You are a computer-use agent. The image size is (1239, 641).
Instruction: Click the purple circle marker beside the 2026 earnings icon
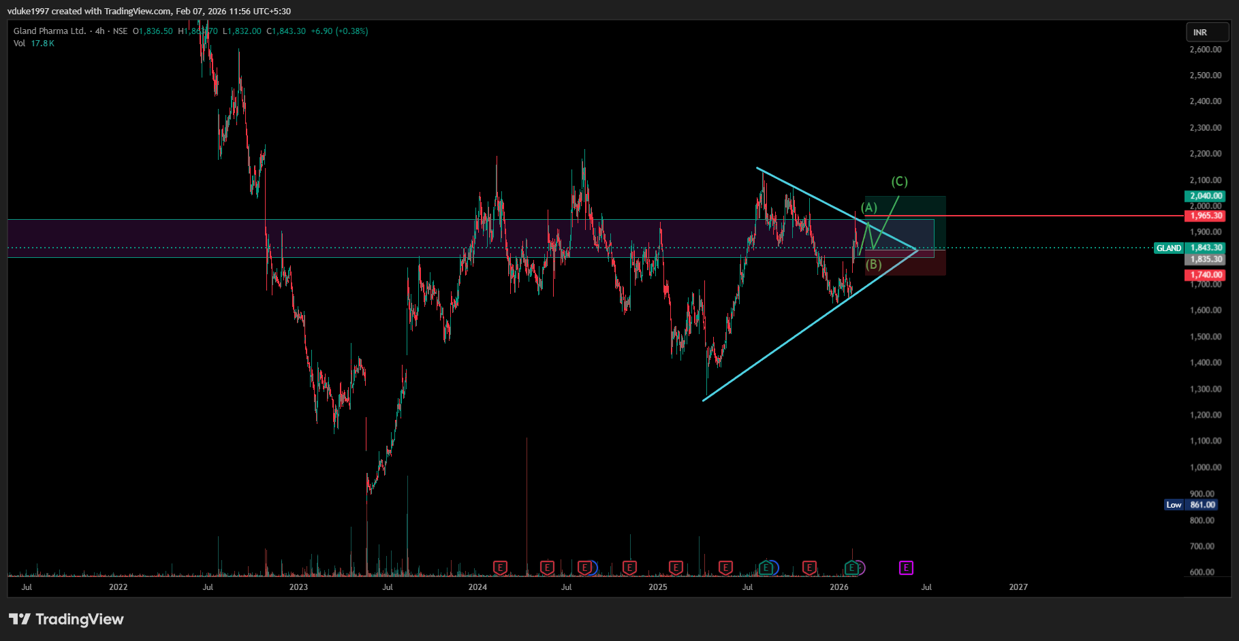pyautogui.click(x=860, y=568)
